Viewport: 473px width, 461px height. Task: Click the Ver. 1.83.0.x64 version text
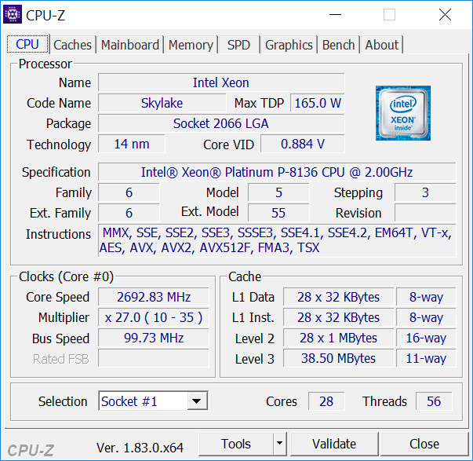[x=140, y=448]
